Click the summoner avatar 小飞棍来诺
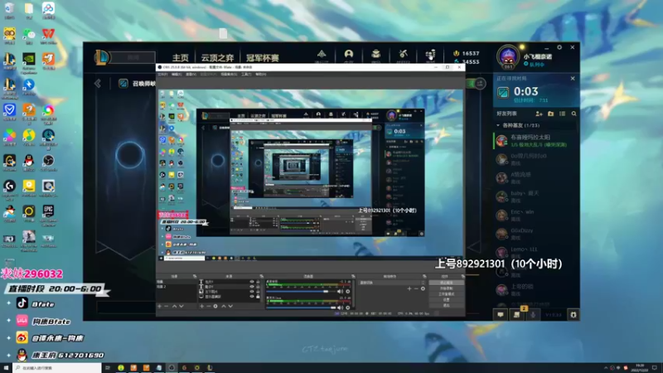663x373 pixels. click(507, 56)
